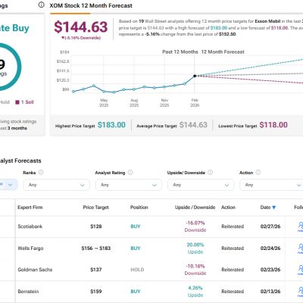The width and height of the screenshot is (303, 303).
Task: Click the 4.26% Upside cell
Action: (x=195, y=292)
